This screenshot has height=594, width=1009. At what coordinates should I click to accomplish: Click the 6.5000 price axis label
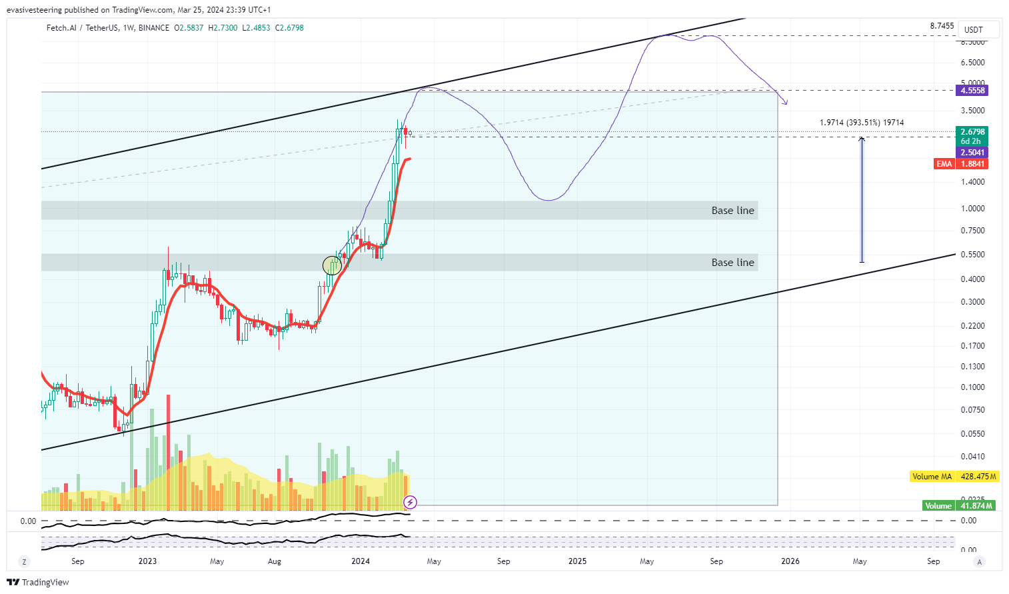(972, 63)
